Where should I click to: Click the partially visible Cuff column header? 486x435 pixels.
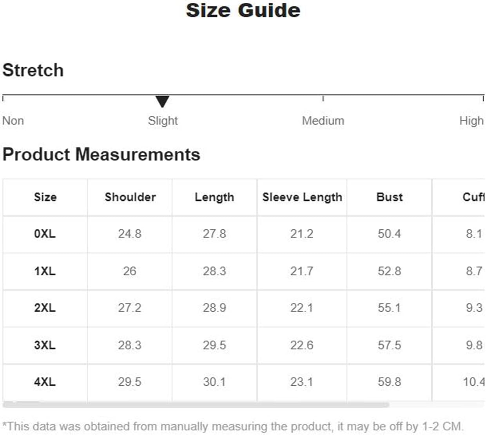coord(474,197)
